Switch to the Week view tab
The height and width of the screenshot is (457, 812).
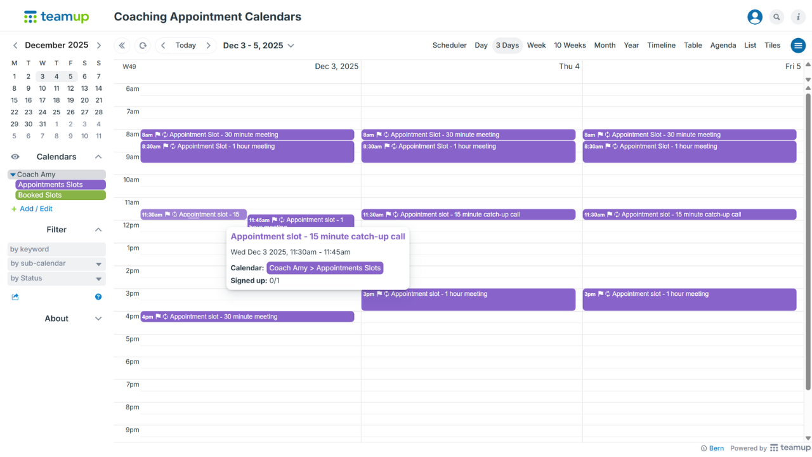tap(536, 45)
